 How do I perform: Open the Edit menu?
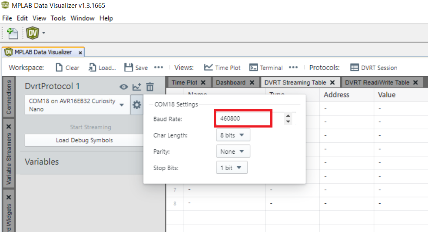pos(22,18)
